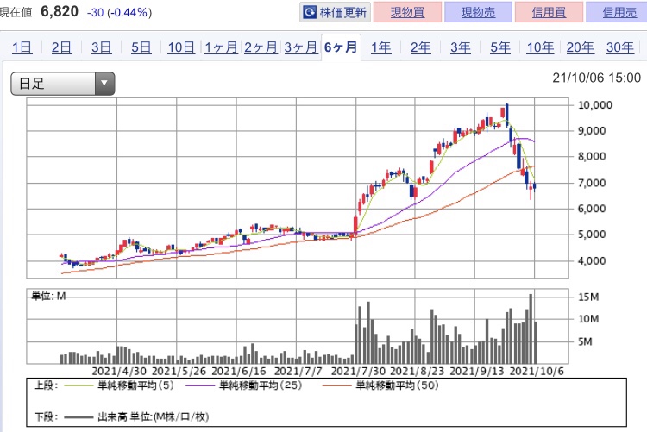View the 5年 chart range
The width and height of the screenshot is (647, 432).
(x=500, y=47)
